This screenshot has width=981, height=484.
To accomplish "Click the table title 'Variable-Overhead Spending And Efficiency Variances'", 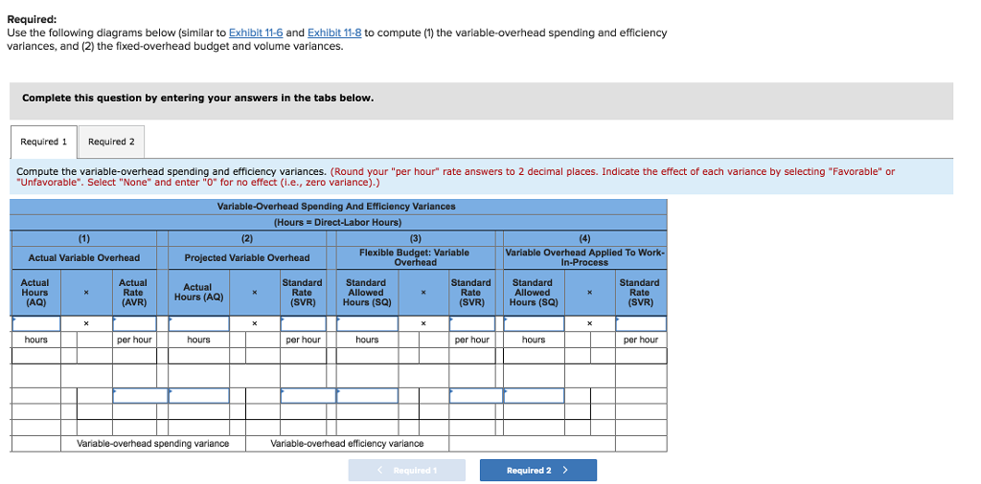I will coord(336,206).
